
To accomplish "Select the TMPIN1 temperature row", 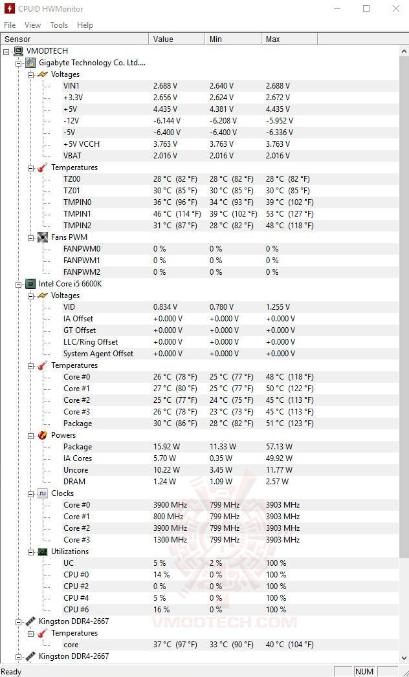I will [x=77, y=214].
